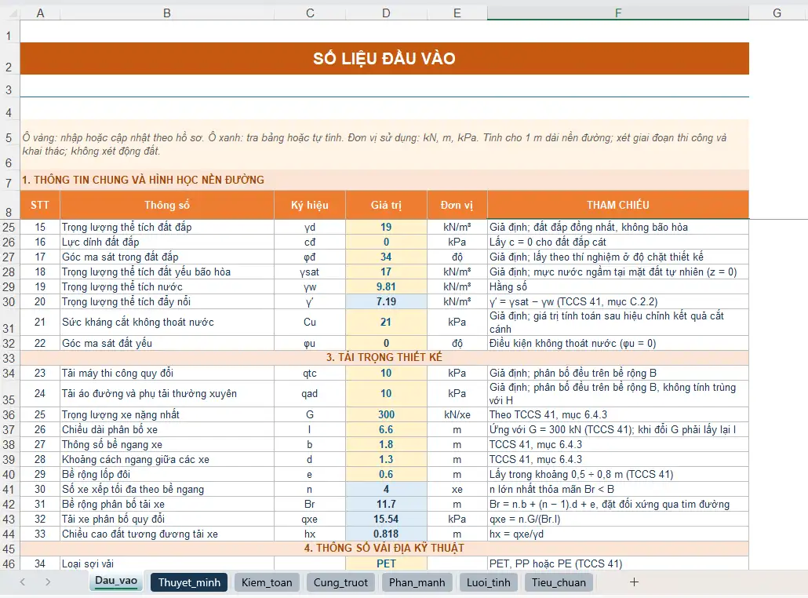
Task: Select the unit cell 'kN/xe'
Action: coord(457,415)
